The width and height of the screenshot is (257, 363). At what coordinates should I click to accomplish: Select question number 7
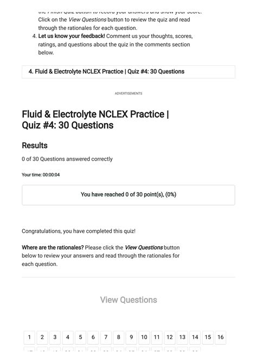106,337
